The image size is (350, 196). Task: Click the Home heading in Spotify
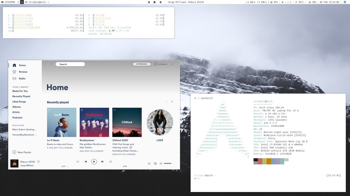[57, 87]
